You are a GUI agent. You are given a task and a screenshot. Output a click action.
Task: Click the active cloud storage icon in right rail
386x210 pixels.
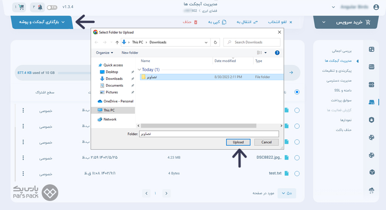(371, 102)
